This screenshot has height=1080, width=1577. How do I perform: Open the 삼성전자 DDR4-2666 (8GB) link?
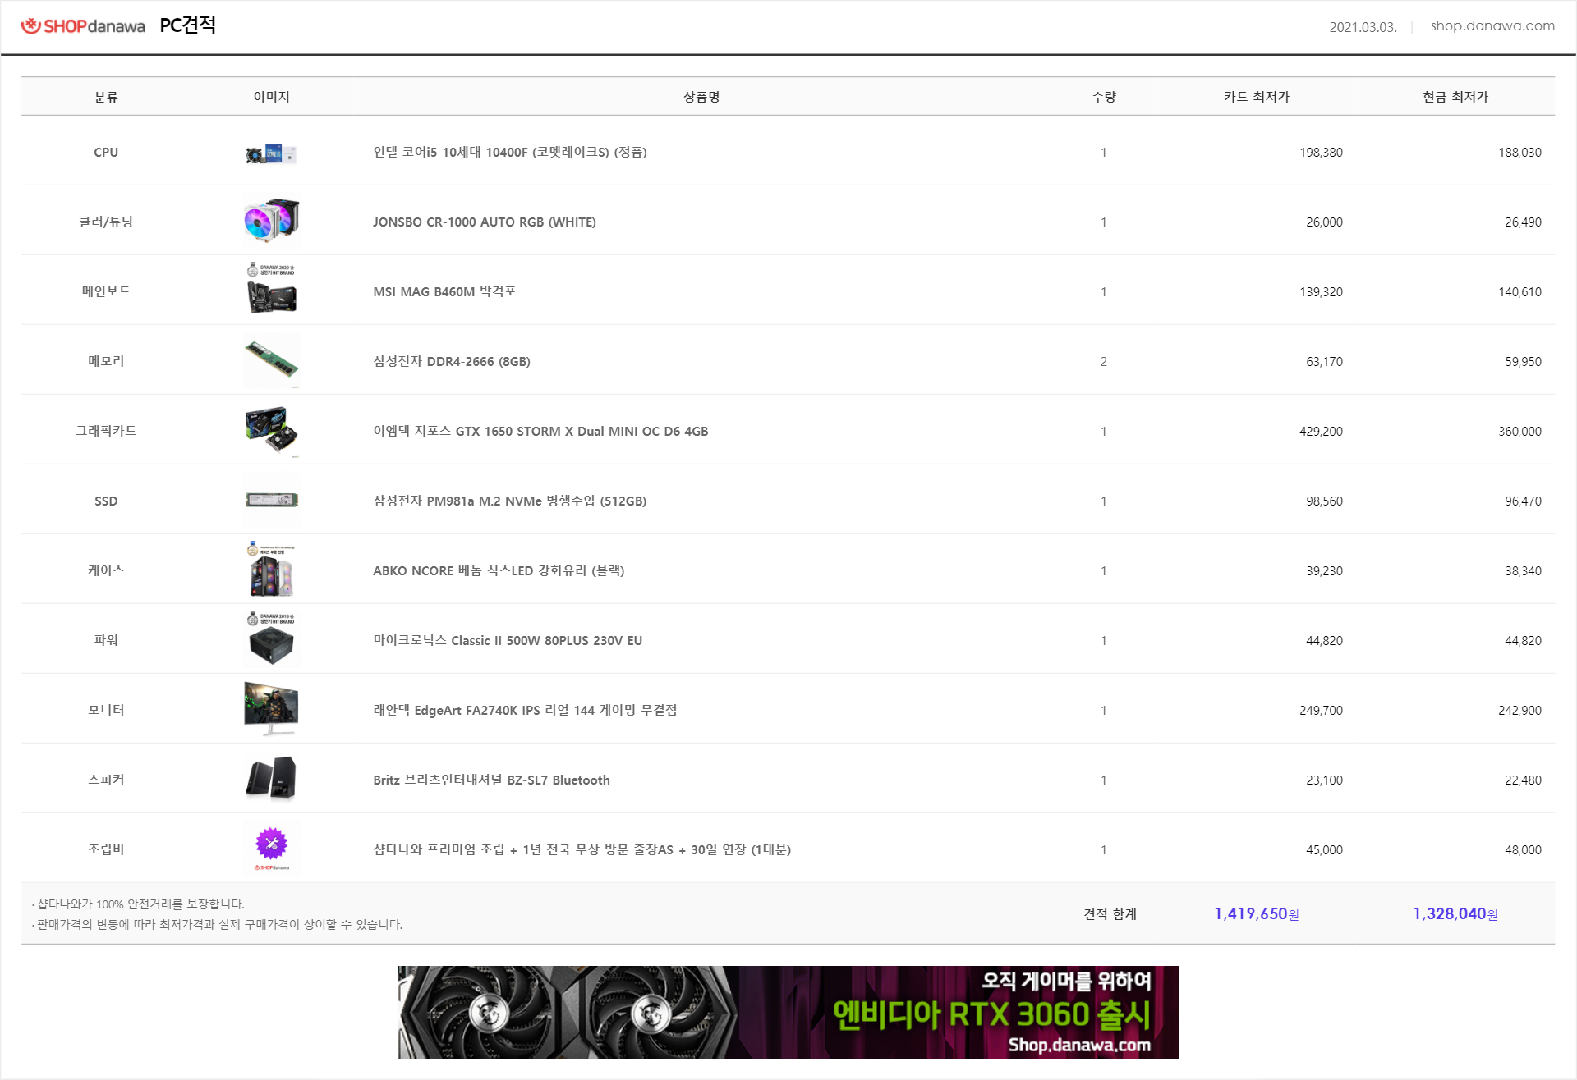click(x=452, y=362)
